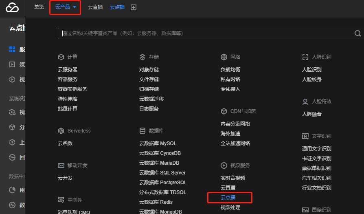Expand the 云产品 dropdown arrow

[x=75, y=7]
